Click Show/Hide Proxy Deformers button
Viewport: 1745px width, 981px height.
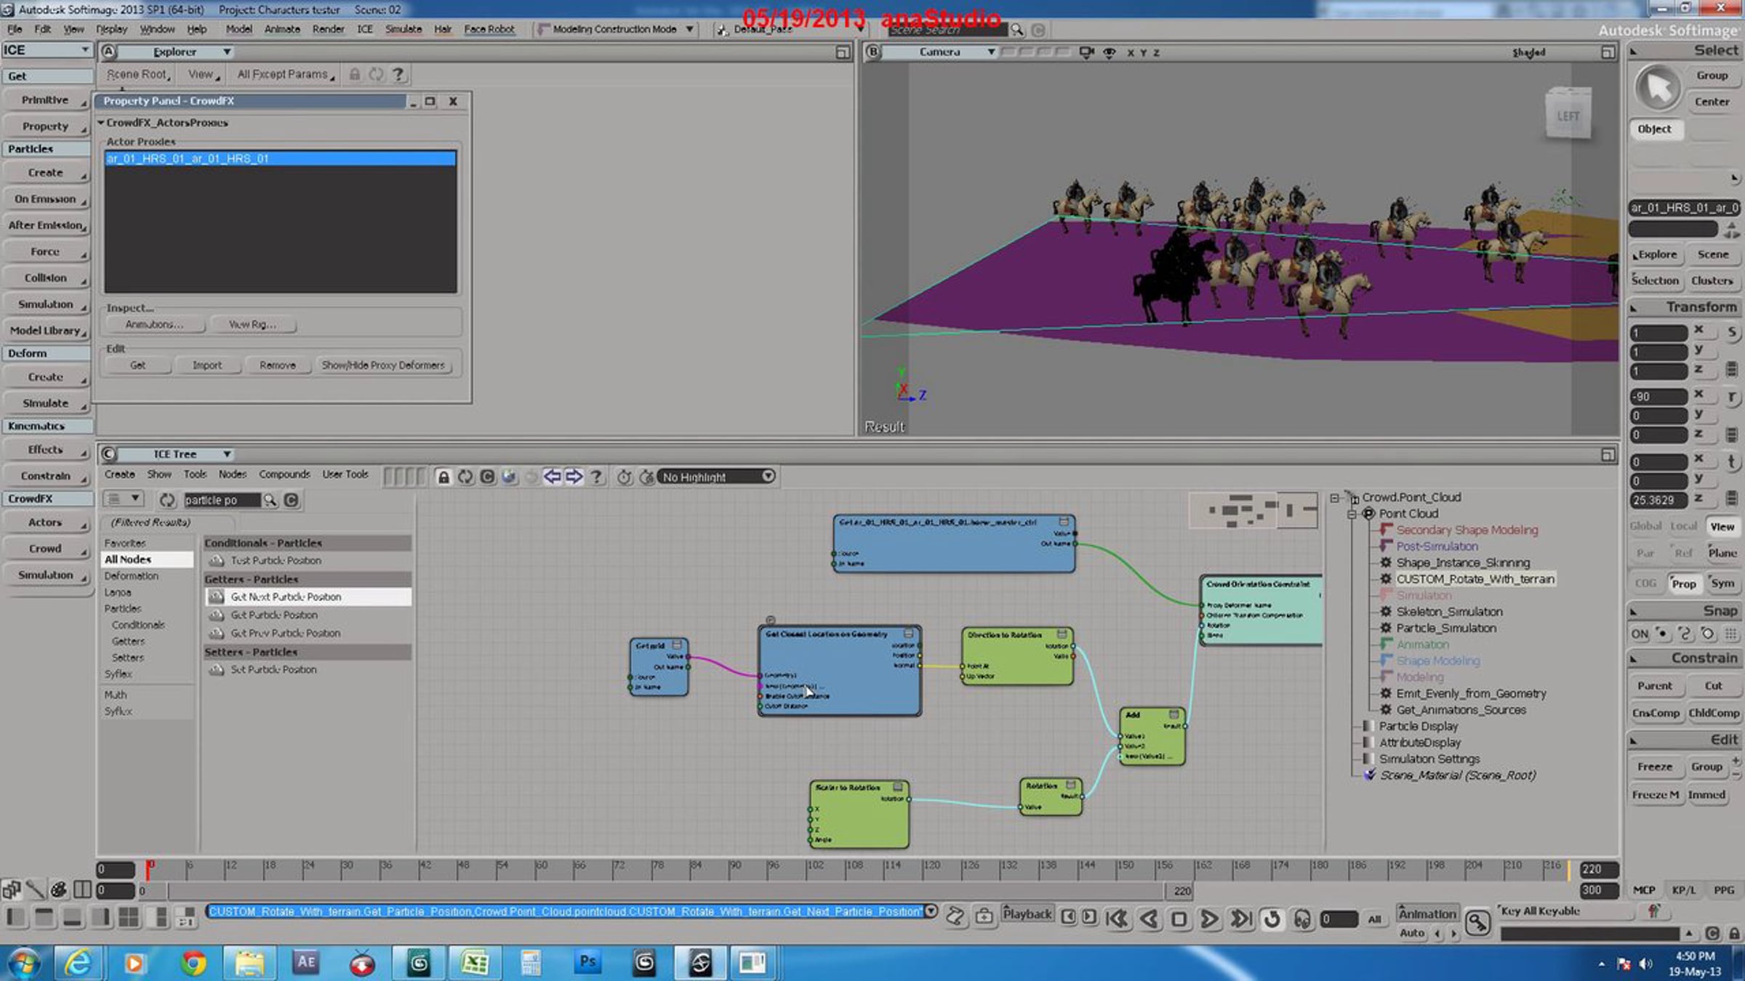point(383,366)
